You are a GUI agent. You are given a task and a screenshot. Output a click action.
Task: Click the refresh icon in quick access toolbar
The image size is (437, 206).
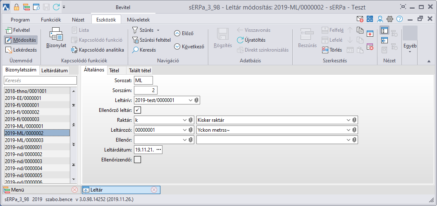pos(56,7)
